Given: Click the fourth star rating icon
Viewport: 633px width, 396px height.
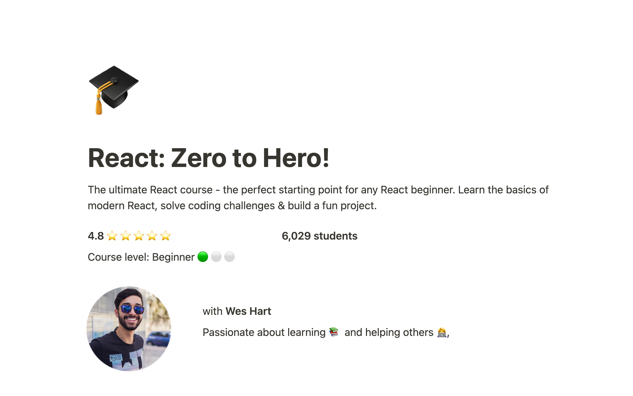Looking at the screenshot, I should (153, 236).
